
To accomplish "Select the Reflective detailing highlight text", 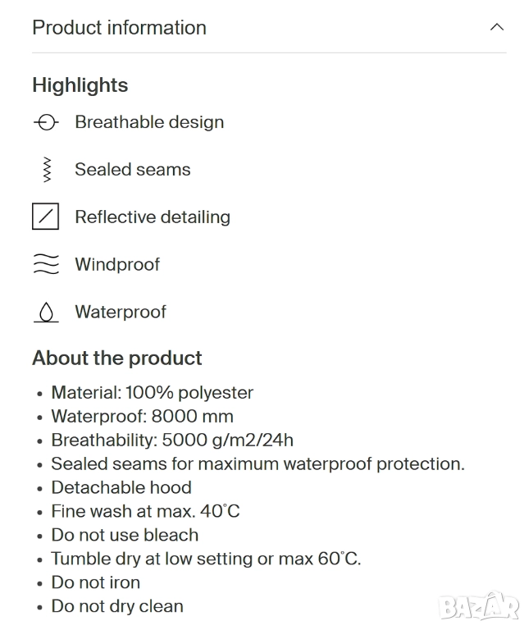I will pyautogui.click(x=153, y=217).
